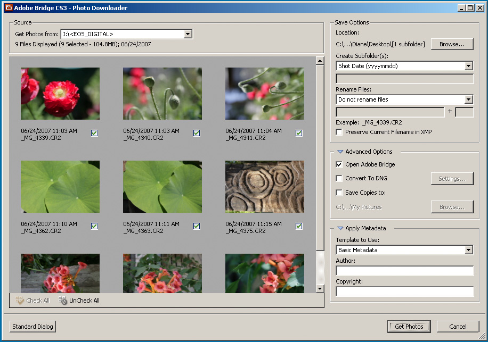Click the Adobe Bridge title bar icon

(8, 8)
